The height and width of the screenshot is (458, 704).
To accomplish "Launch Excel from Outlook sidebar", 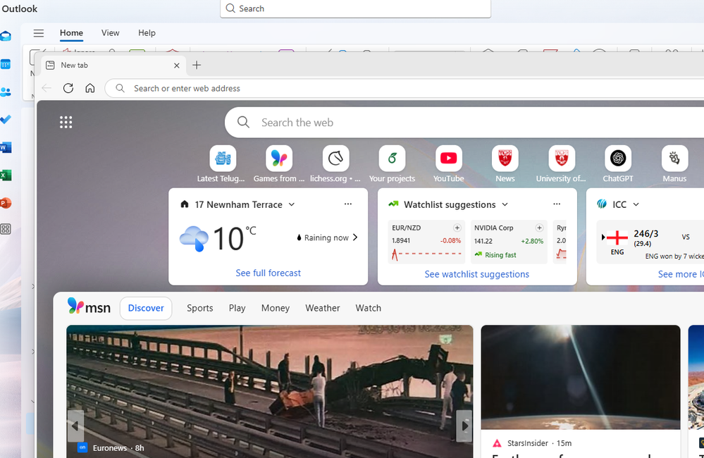I will pyautogui.click(x=6, y=175).
